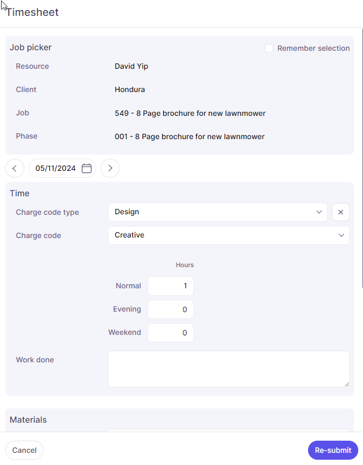Open the calendar date picker icon
Image resolution: width=363 pixels, height=465 pixels.
tap(87, 168)
